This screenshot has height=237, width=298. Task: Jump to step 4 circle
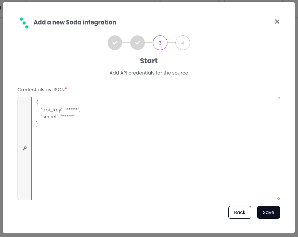[x=183, y=43]
